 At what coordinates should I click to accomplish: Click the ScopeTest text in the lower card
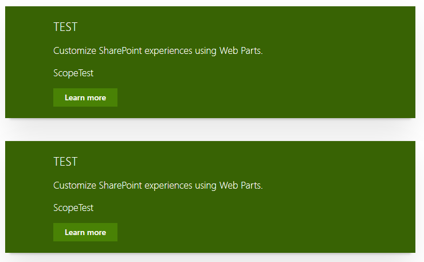73,208
